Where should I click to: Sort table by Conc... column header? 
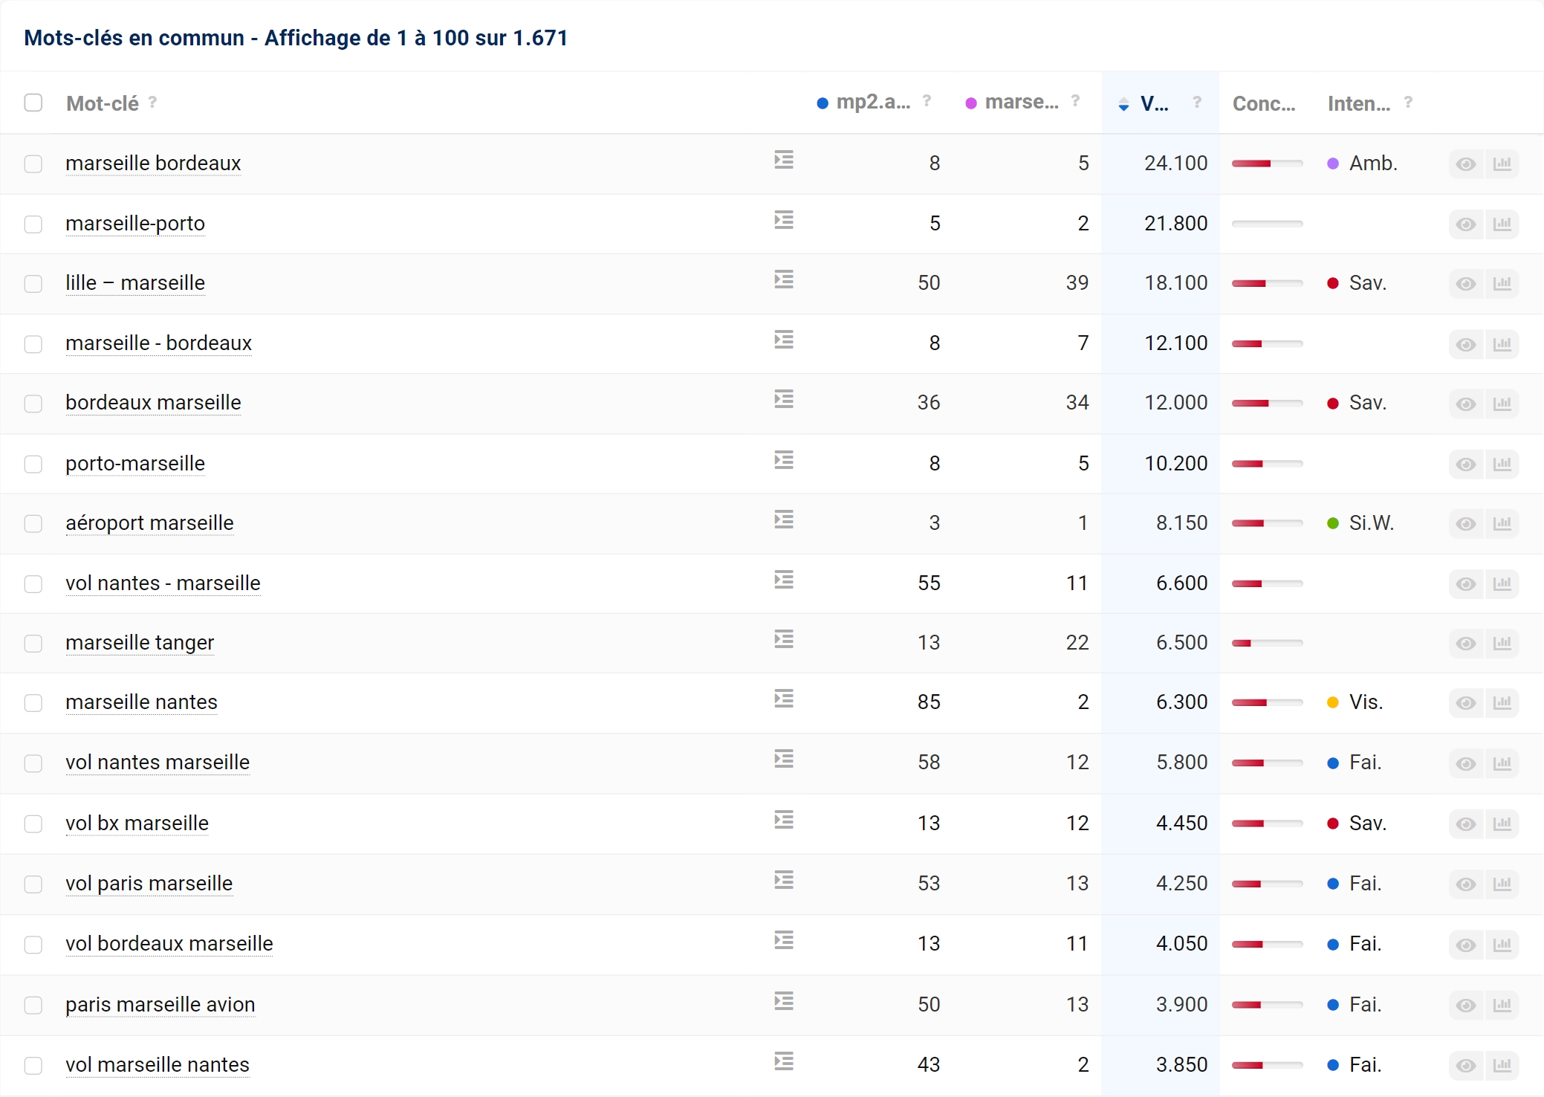[x=1264, y=103]
